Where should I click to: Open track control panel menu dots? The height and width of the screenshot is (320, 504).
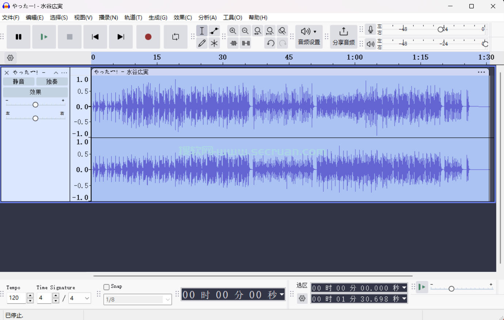pyautogui.click(x=64, y=73)
